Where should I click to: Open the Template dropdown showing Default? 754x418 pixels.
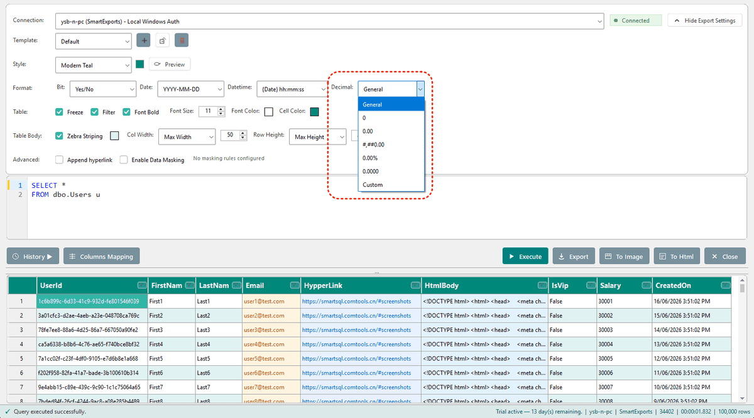(94, 41)
